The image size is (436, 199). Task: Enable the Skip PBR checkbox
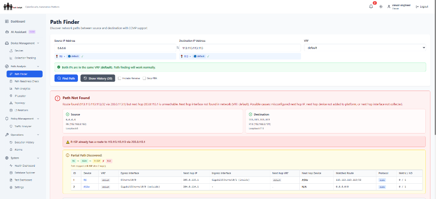click(x=144, y=78)
